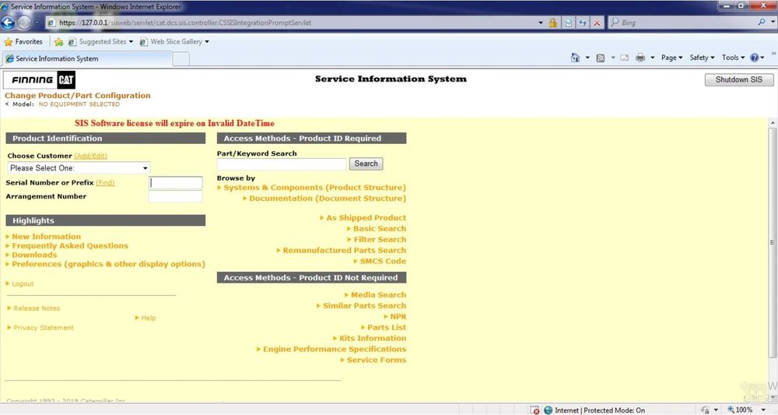The height and width of the screenshot is (415, 778).
Task: Click the Refresh page icon
Action: click(583, 23)
